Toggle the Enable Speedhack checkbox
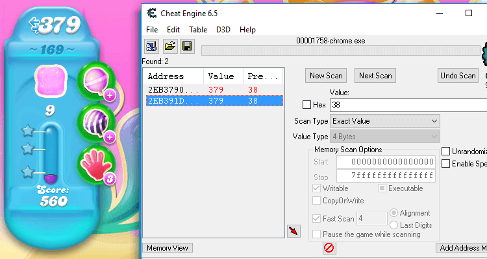Screen dimensions: 487x259 click(x=445, y=164)
